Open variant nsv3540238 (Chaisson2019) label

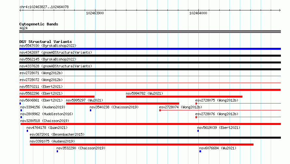(114, 107)
